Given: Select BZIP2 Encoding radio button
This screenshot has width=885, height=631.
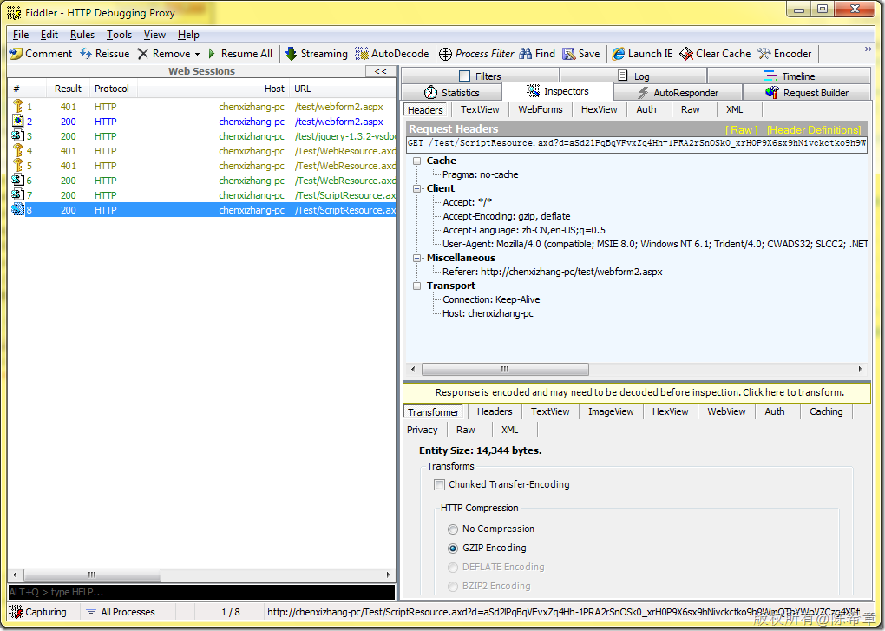Looking at the screenshot, I should (x=453, y=587).
